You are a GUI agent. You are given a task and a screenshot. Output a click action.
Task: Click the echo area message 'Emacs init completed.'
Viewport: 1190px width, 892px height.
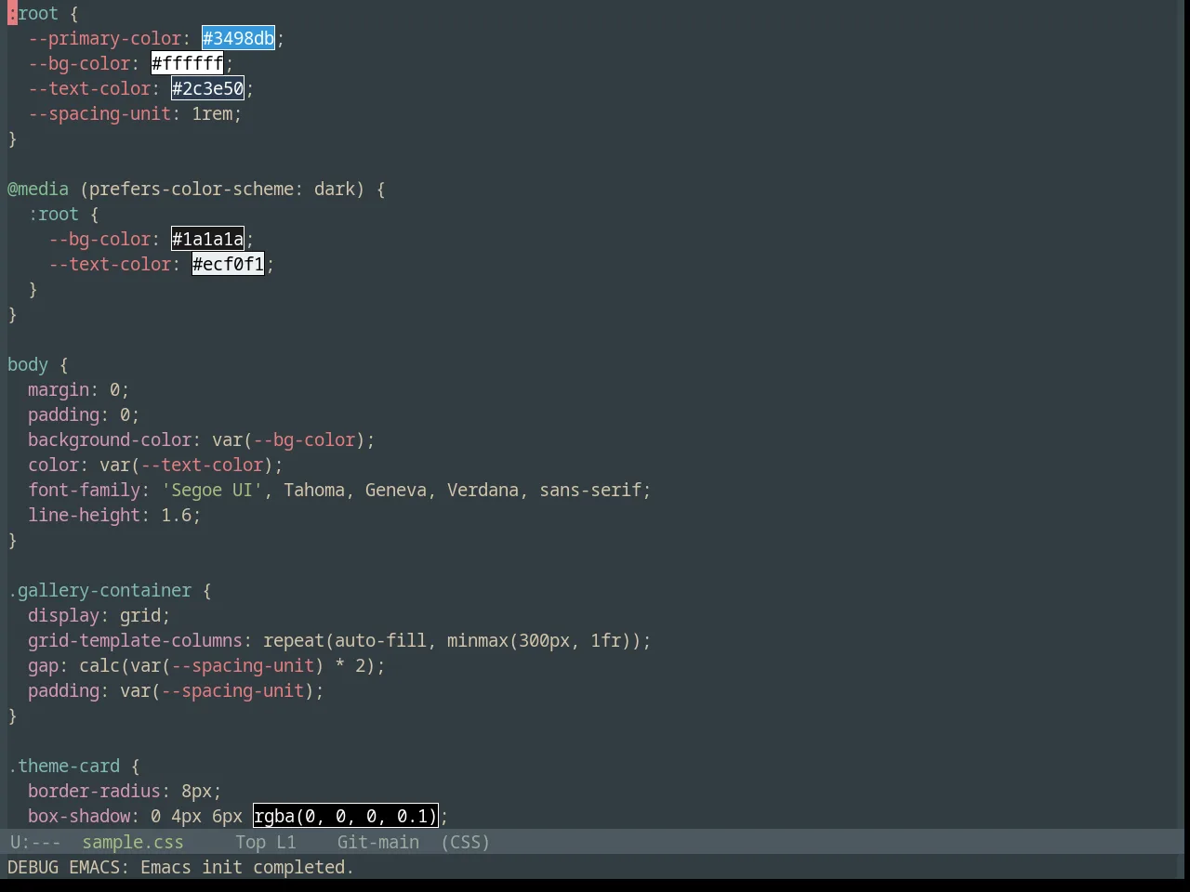click(x=247, y=867)
